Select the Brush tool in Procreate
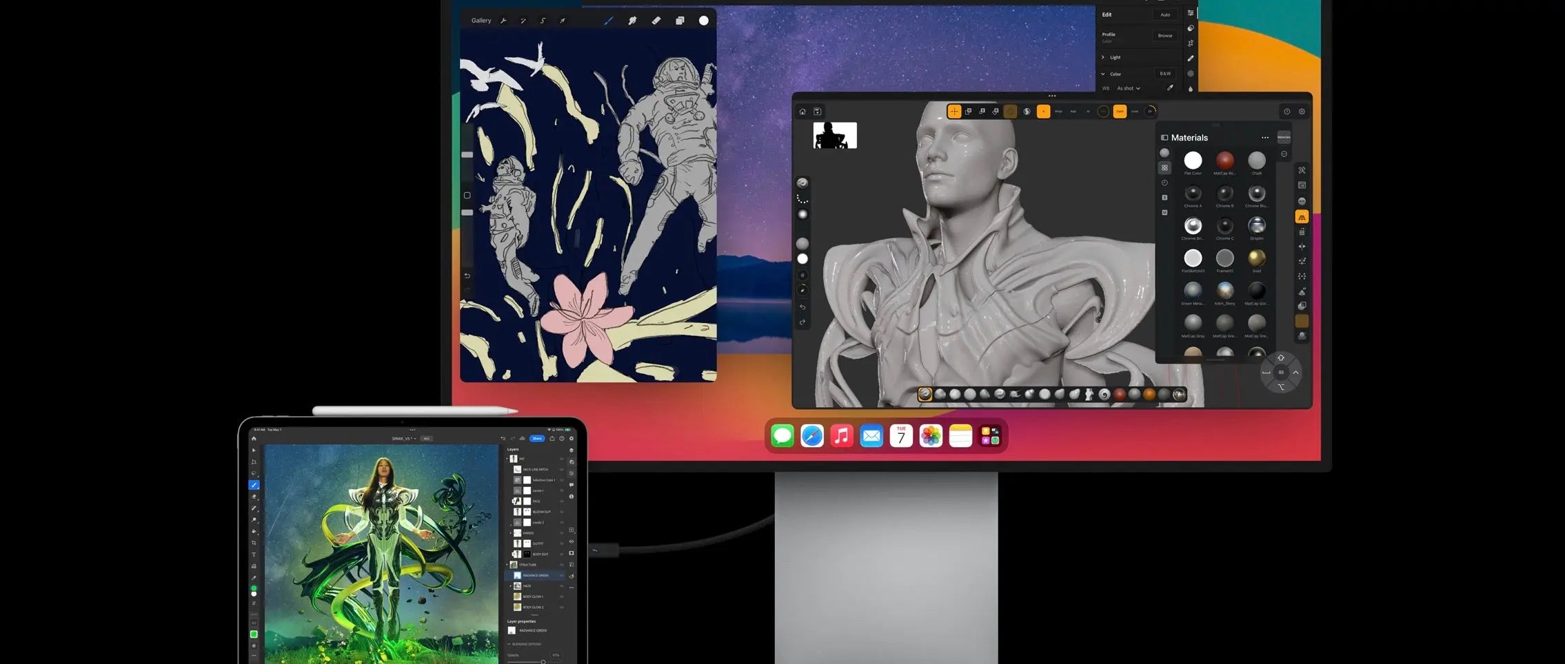This screenshot has width=1565, height=664. [609, 21]
